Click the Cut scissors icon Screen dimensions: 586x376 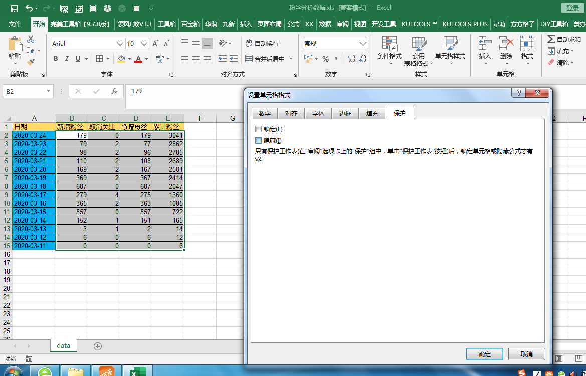pos(31,39)
